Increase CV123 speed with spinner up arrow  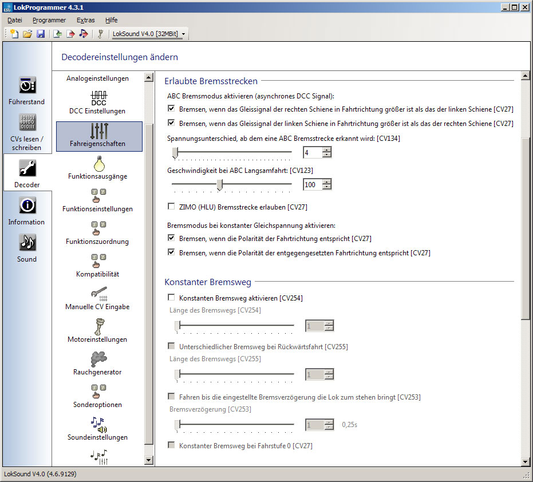tap(327, 182)
